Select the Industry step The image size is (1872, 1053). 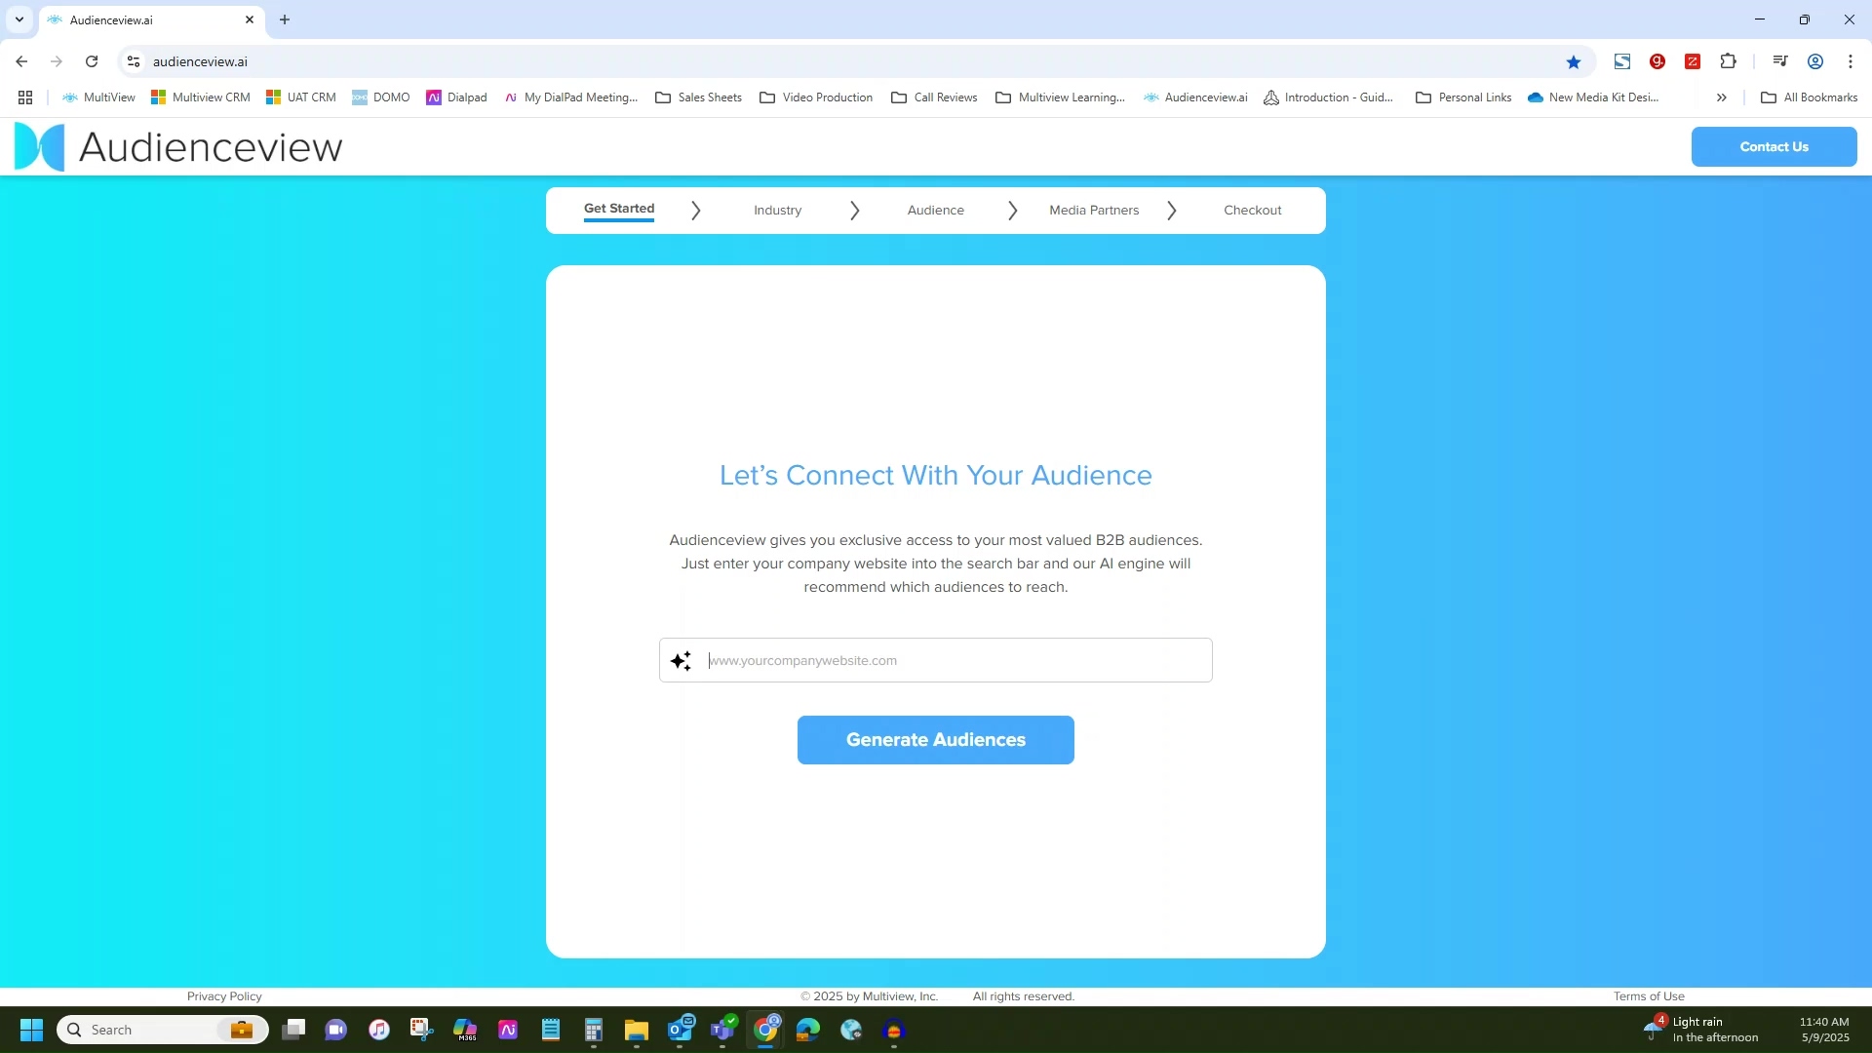(778, 211)
